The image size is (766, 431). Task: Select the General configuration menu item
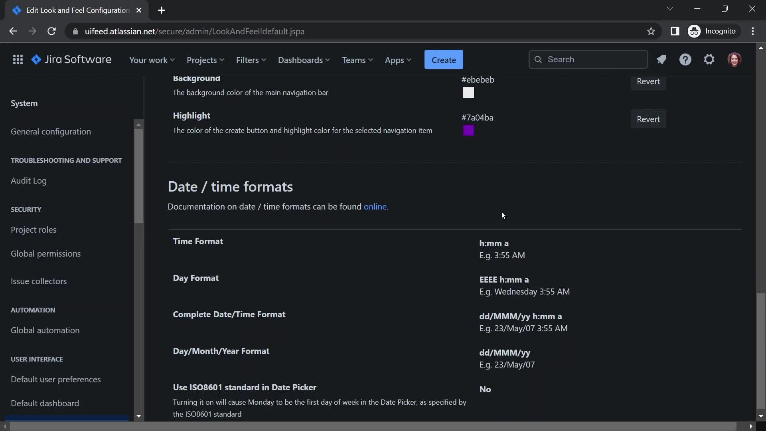(x=51, y=131)
